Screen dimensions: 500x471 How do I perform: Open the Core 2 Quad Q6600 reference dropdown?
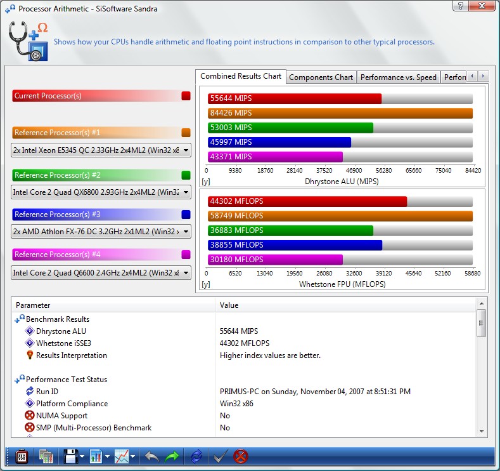coord(101,273)
